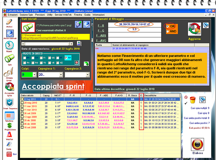Screen dimensions: 216x160
Task: Open the Ritardi clock icon
Action: point(9,45)
